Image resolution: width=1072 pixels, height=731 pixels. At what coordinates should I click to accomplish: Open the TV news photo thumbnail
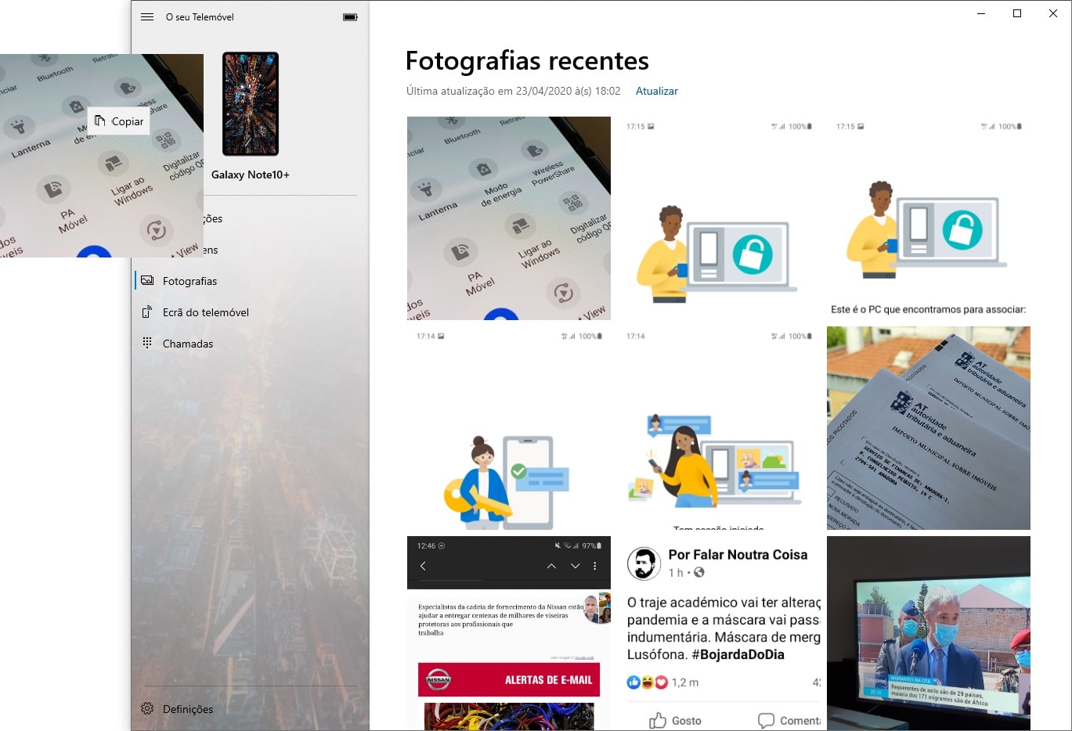pos(929,633)
